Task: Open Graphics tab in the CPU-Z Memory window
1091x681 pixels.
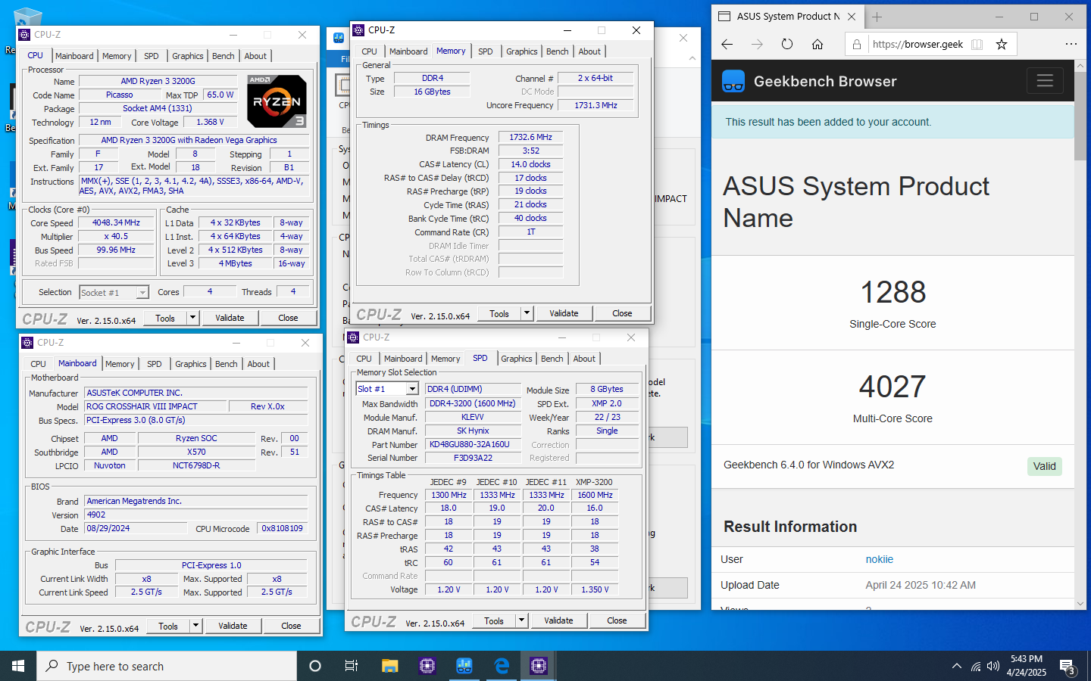Action: click(x=522, y=51)
